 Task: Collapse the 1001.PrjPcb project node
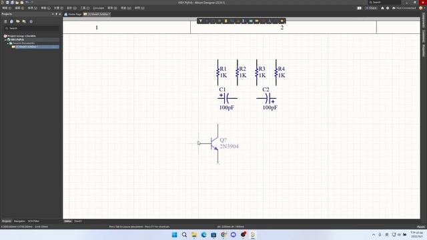coord(5,40)
